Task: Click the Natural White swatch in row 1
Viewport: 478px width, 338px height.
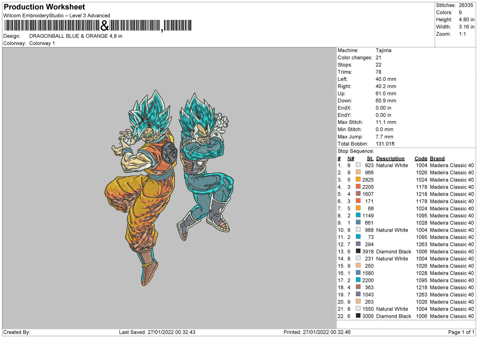Action: click(358, 165)
